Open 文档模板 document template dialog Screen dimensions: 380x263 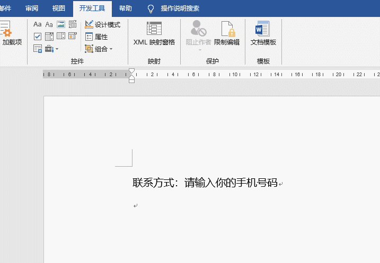point(263,34)
